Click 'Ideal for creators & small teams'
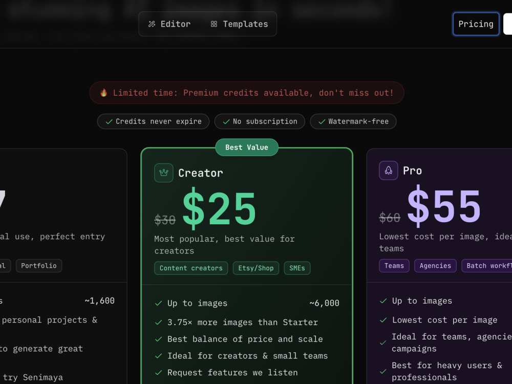Viewport: 512px width, 384px height. pyautogui.click(x=247, y=356)
